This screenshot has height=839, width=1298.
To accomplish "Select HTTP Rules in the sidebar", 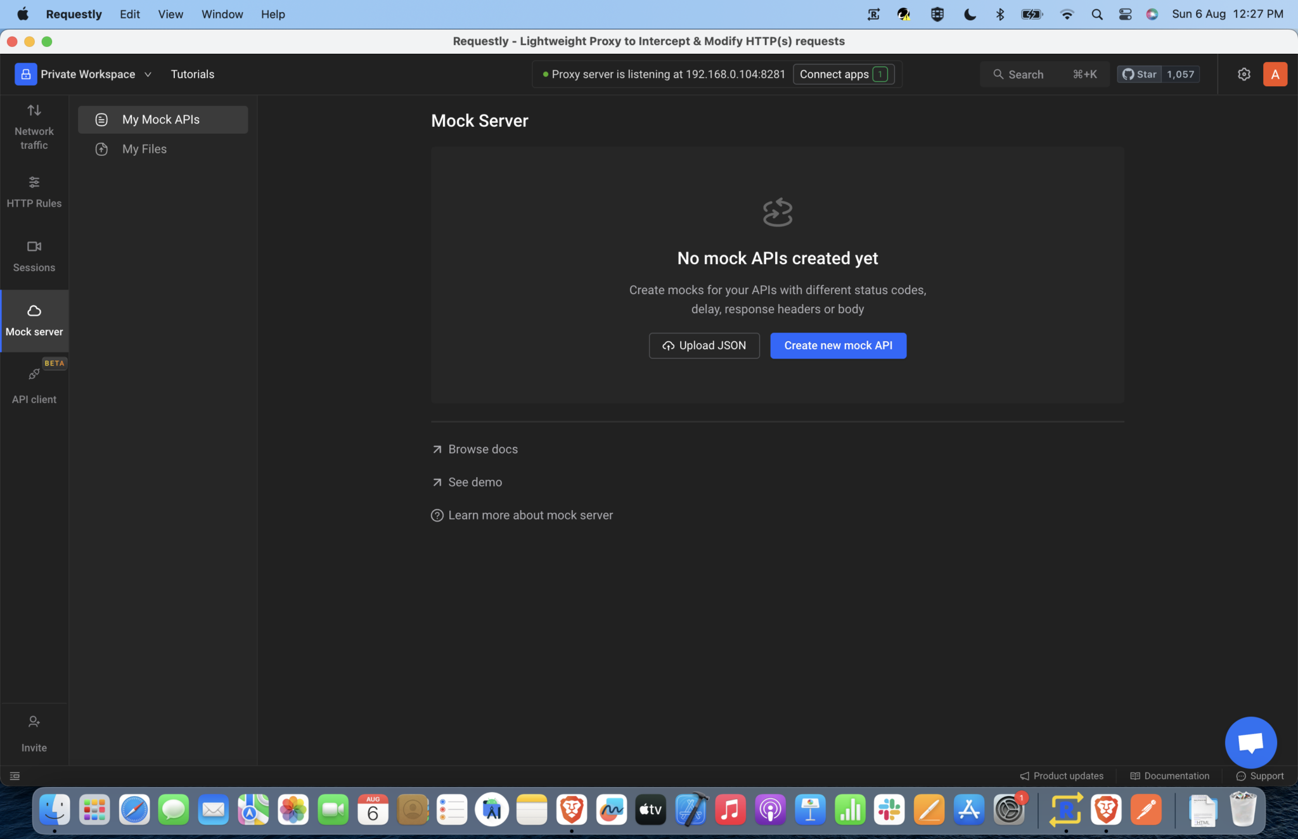I will [34, 192].
